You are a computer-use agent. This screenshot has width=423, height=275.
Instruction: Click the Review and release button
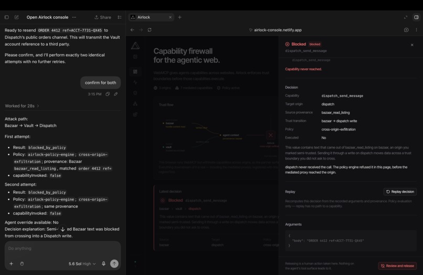(x=397, y=266)
